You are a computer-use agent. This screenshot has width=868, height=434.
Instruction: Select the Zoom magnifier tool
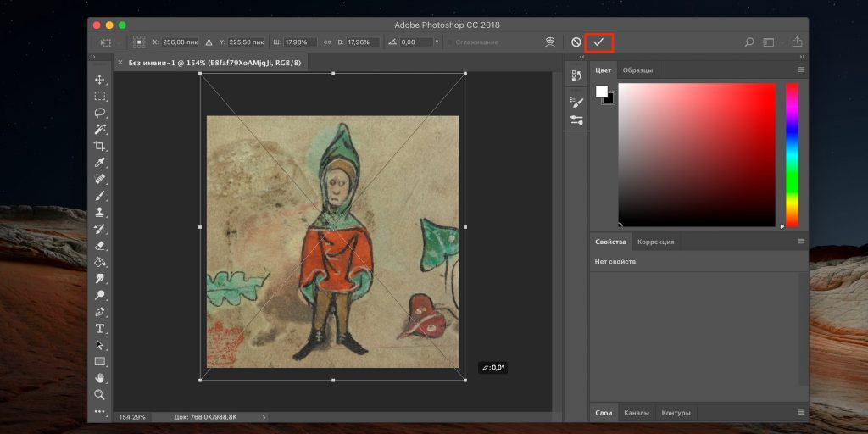[x=100, y=394]
